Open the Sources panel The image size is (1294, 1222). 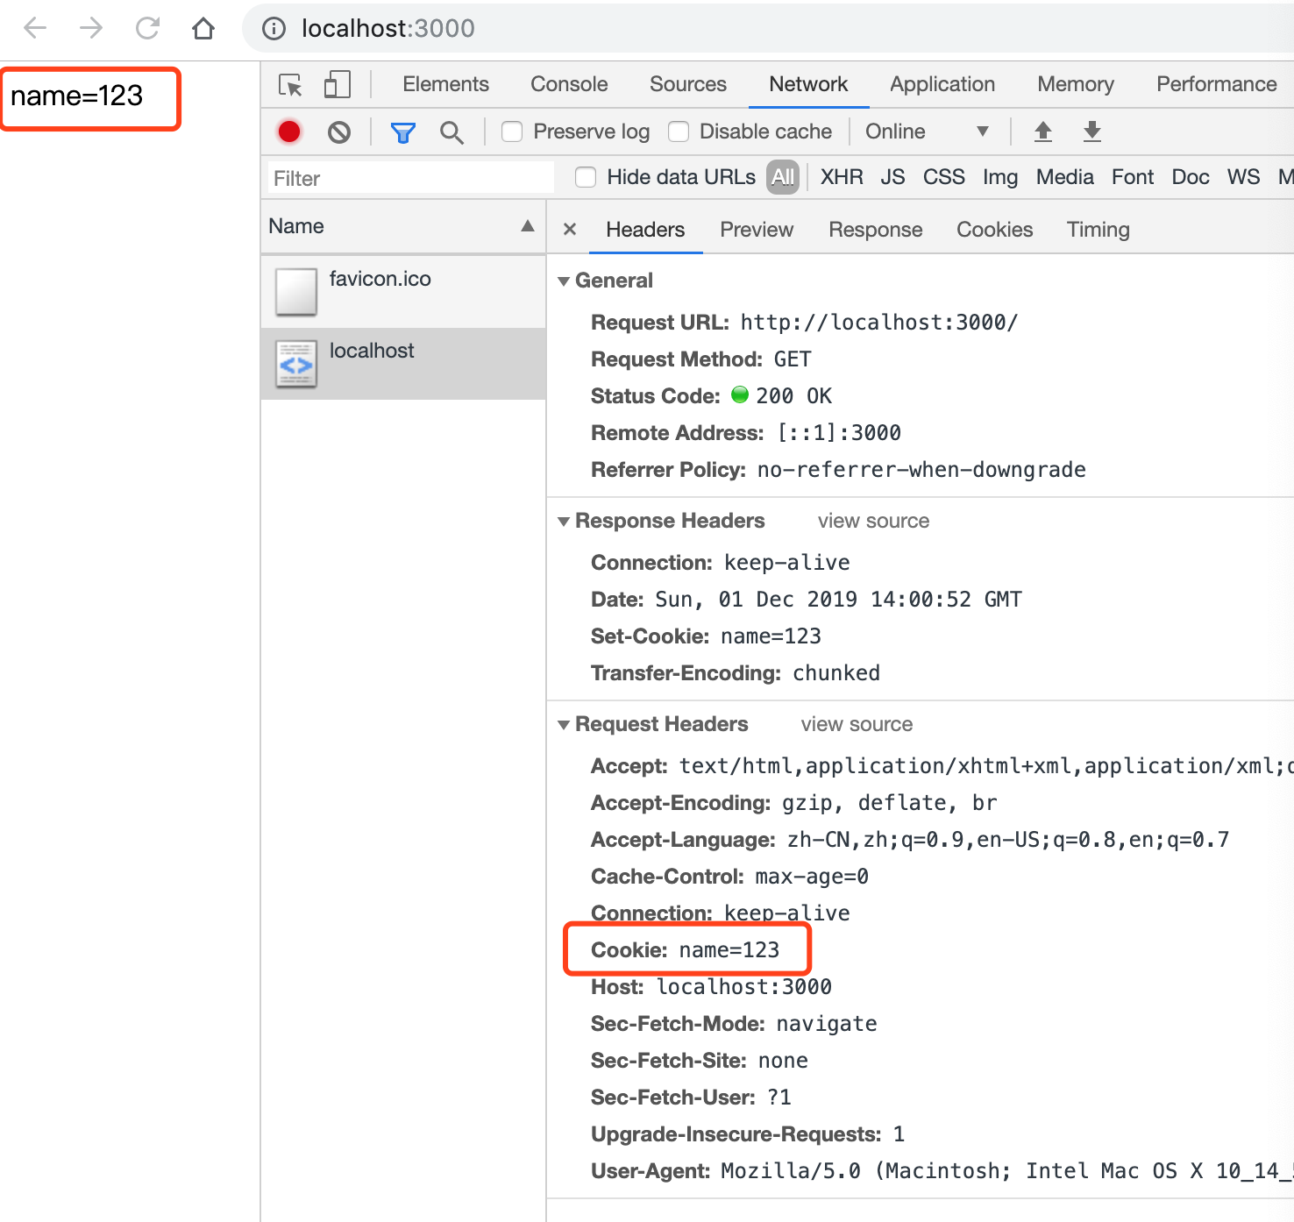tap(688, 84)
